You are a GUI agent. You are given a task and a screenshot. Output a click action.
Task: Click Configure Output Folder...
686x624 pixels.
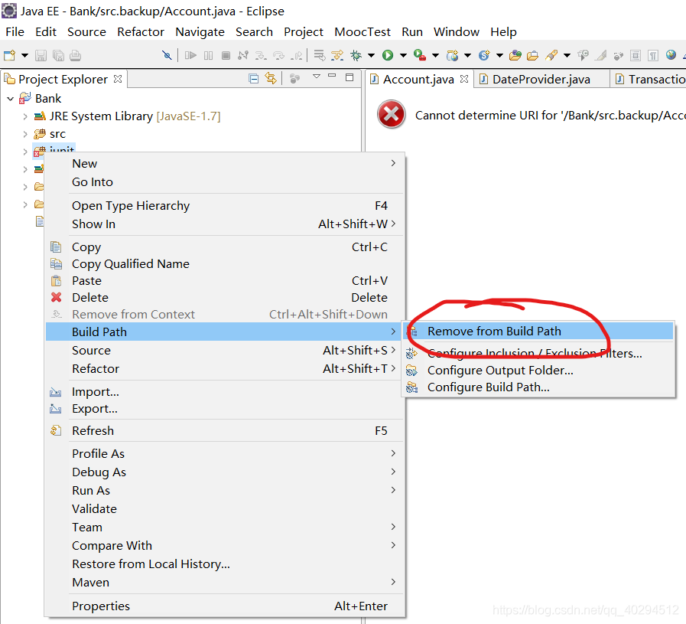coord(538,371)
